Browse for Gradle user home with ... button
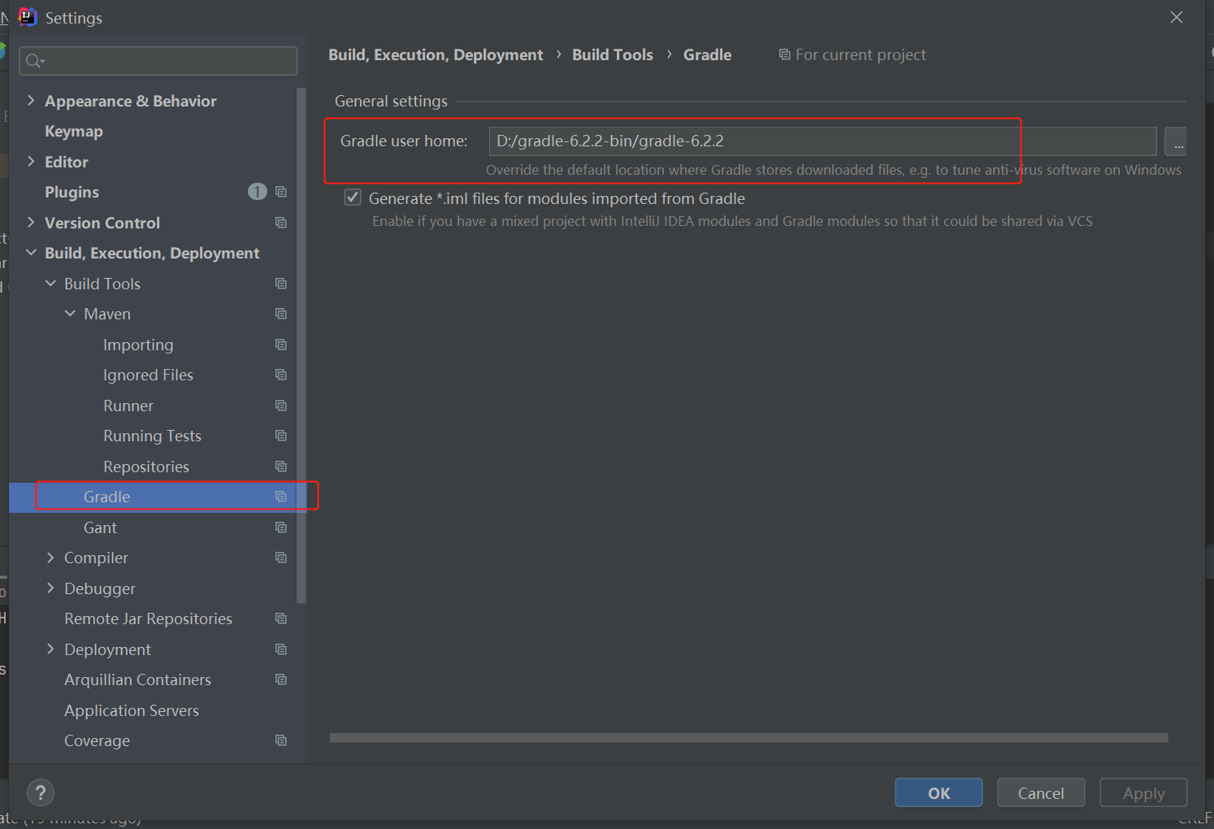1214x829 pixels. pos(1176,141)
